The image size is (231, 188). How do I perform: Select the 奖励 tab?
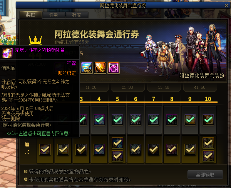31,15
